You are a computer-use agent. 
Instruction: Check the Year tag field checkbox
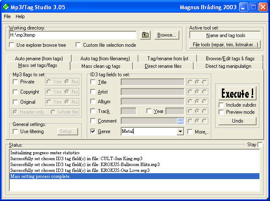tap(149, 111)
